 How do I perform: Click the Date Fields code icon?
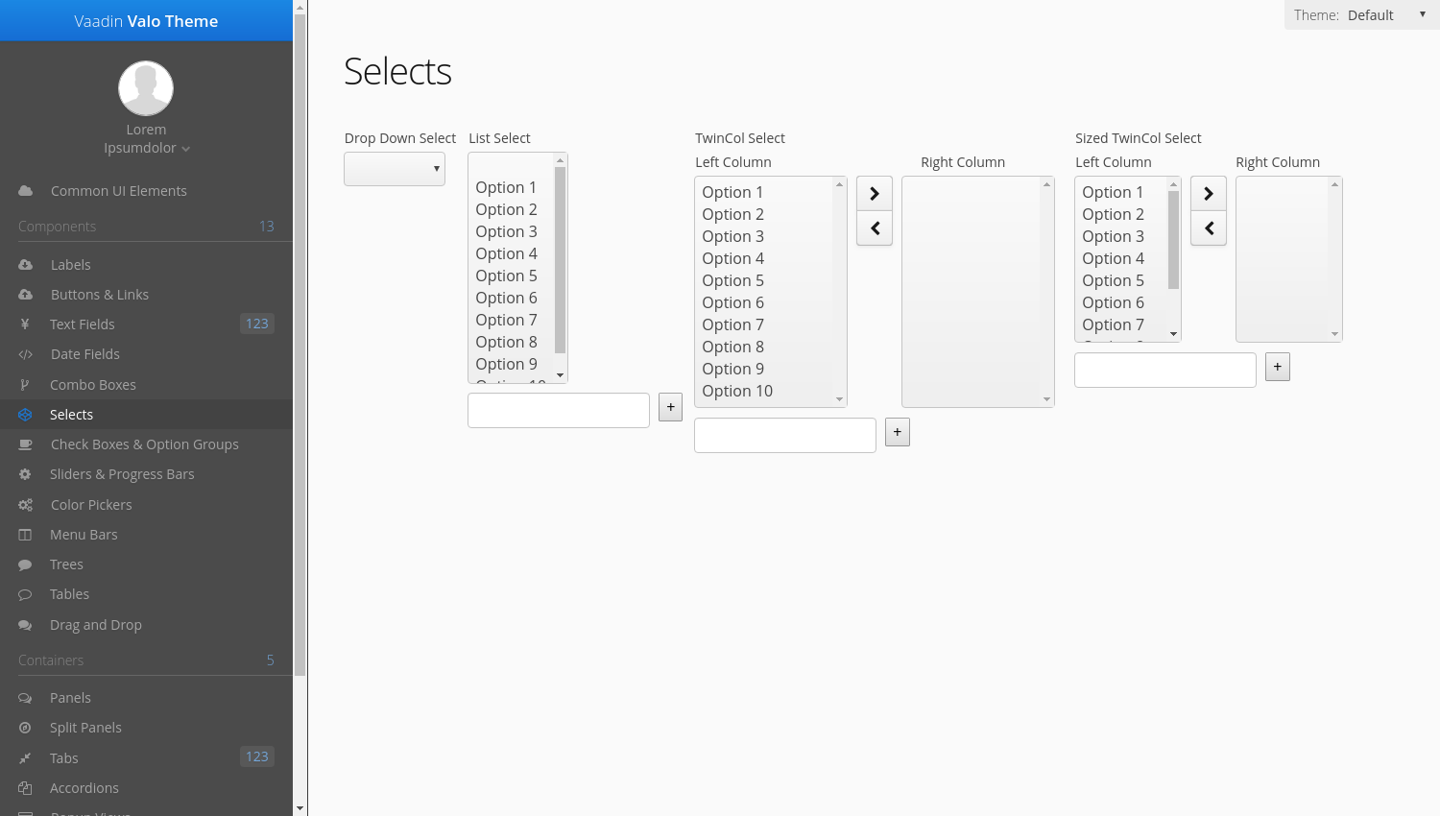(26, 354)
